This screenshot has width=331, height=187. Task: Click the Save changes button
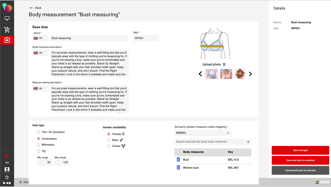coord(300,150)
